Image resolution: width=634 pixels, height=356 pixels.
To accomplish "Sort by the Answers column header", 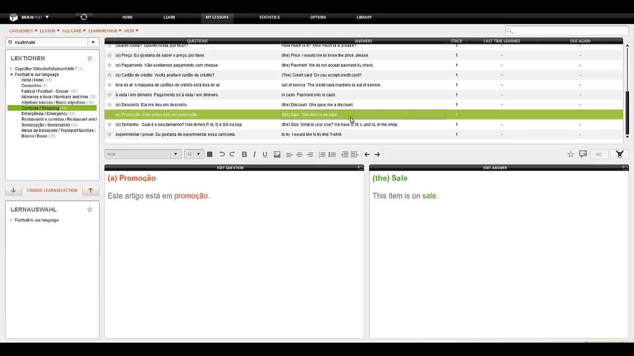I will point(364,41).
